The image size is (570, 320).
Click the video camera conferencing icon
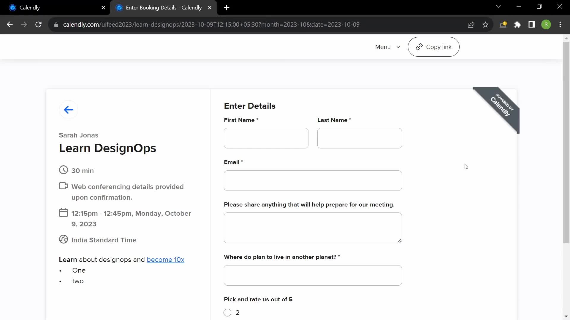tap(64, 186)
